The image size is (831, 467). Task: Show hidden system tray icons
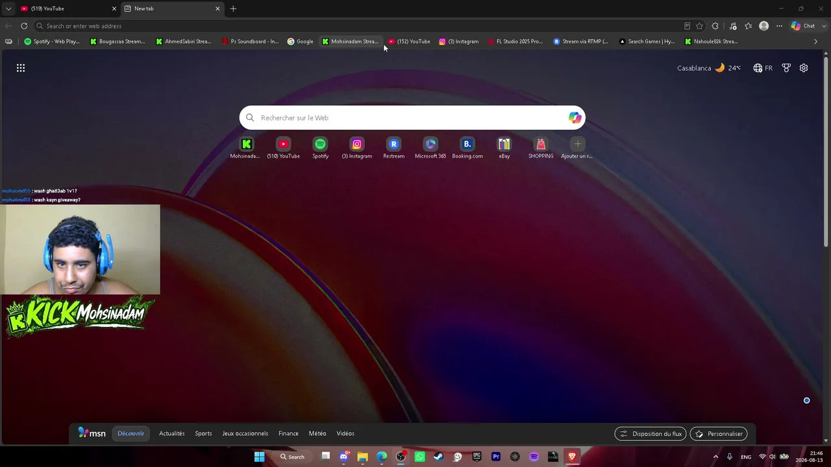pyautogui.click(x=715, y=457)
